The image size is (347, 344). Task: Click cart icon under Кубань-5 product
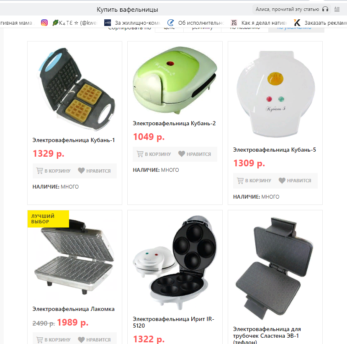[240, 181]
